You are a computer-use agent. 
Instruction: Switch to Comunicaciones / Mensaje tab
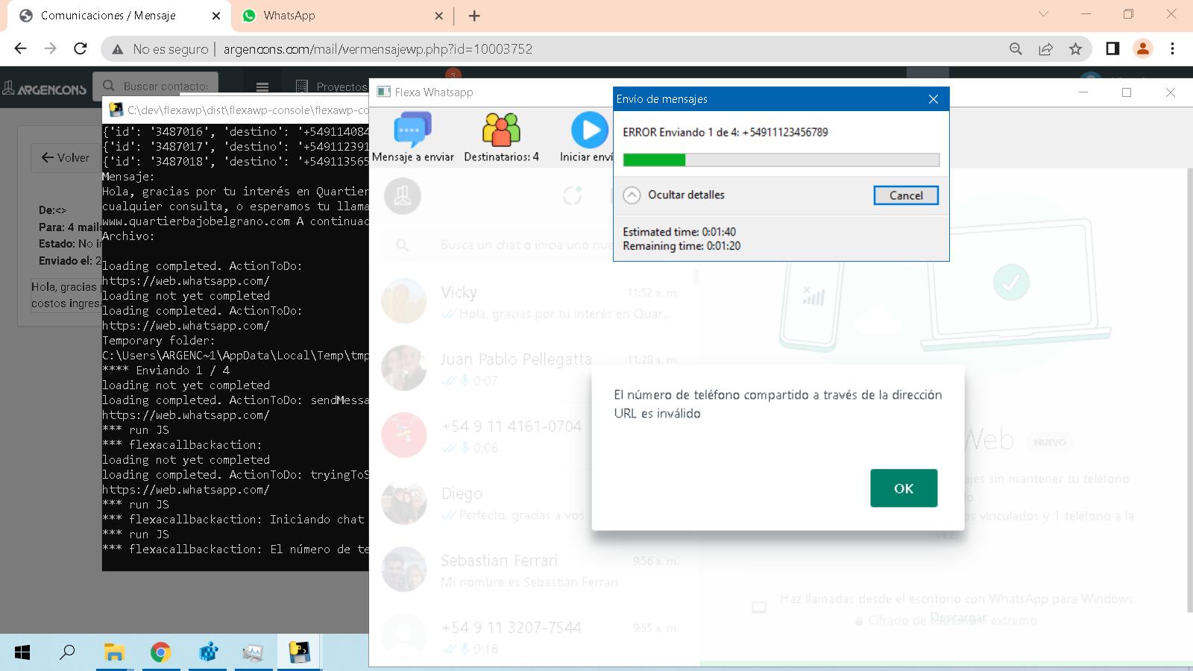(x=119, y=16)
